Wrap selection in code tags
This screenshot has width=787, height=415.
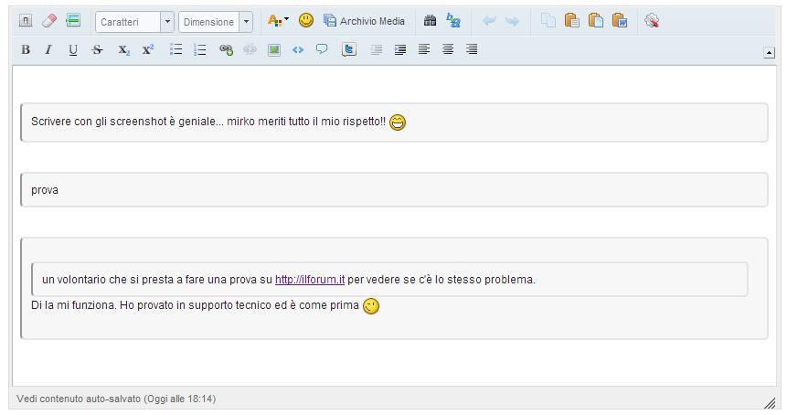298,49
